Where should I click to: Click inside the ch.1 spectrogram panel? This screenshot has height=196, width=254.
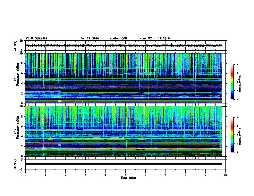coord(124,78)
